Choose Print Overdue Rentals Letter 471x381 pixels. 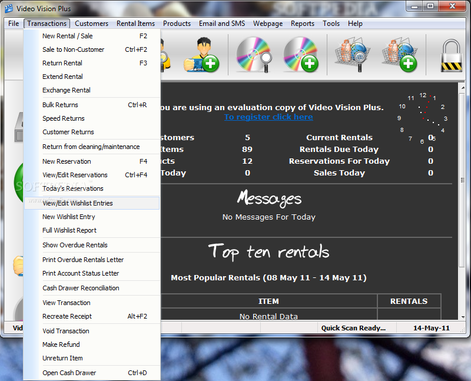(92, 260)
